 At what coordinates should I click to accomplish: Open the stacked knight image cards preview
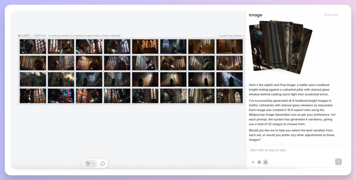[280, 47]
